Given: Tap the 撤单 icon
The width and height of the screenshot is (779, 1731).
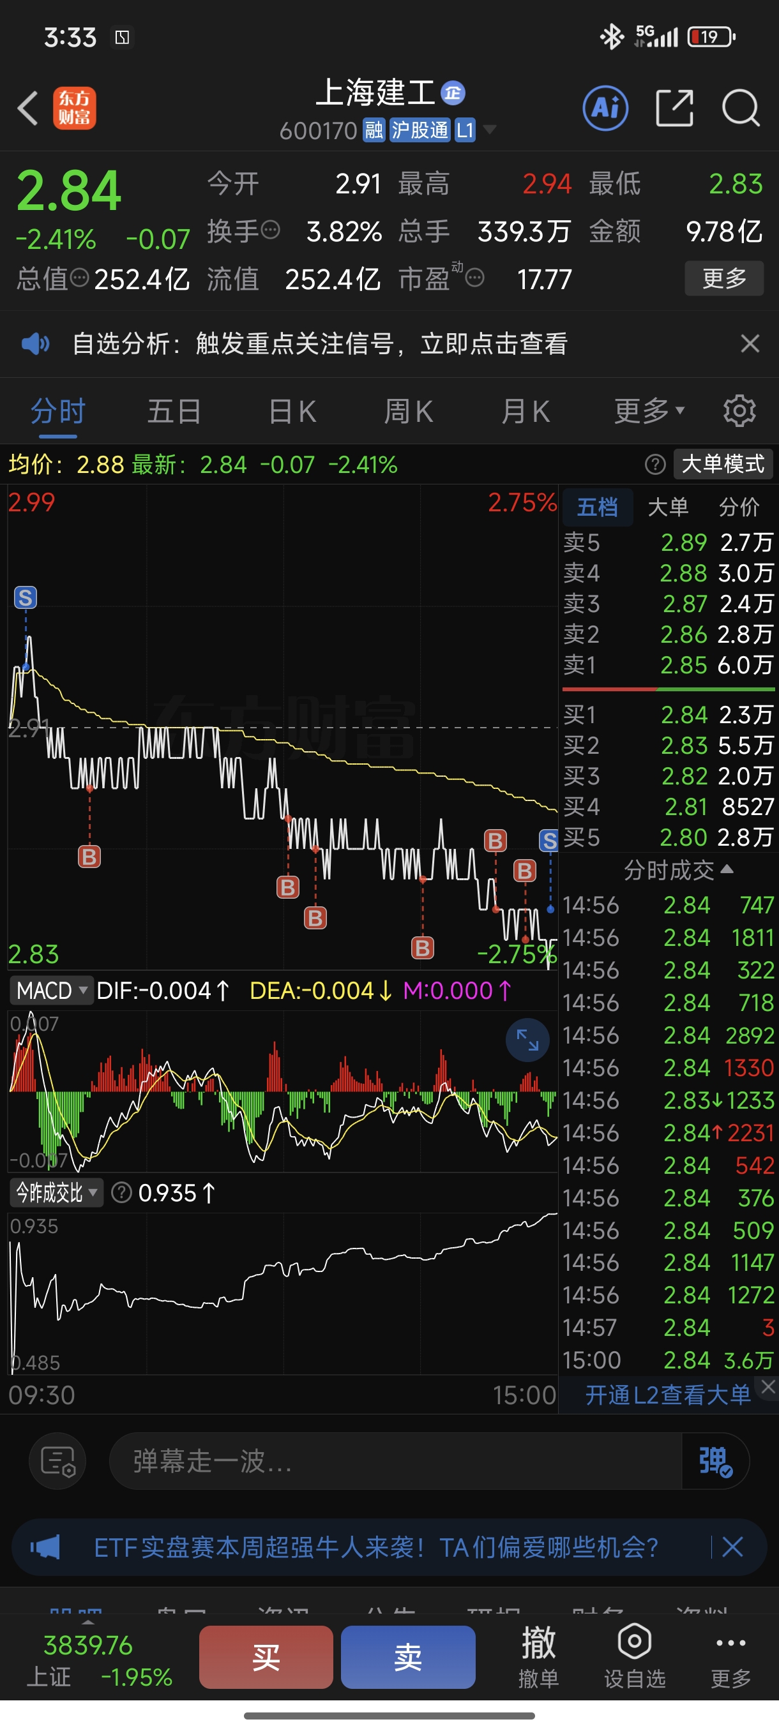Looking at the screenshot, I should point(539,1656).
